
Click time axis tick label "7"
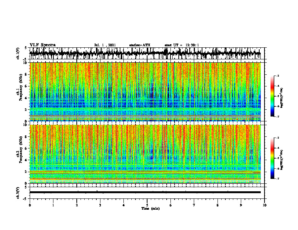194,205
